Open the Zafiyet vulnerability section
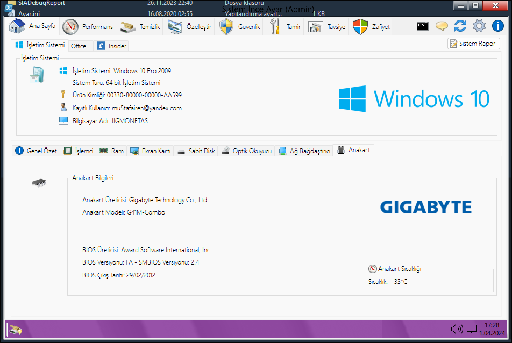The height and width of the screenshot is (343, 512). [x=371, y=27]
